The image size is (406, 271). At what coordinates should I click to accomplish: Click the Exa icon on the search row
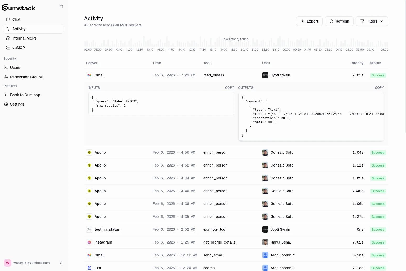pos(89,268)
